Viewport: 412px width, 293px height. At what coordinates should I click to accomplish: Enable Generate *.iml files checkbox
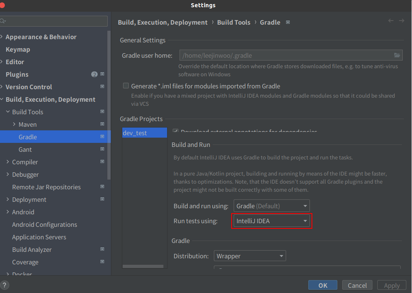(126, 86)
